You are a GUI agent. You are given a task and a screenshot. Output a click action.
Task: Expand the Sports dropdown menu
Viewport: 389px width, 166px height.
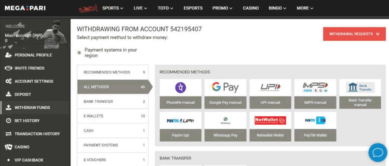(113, 8)
